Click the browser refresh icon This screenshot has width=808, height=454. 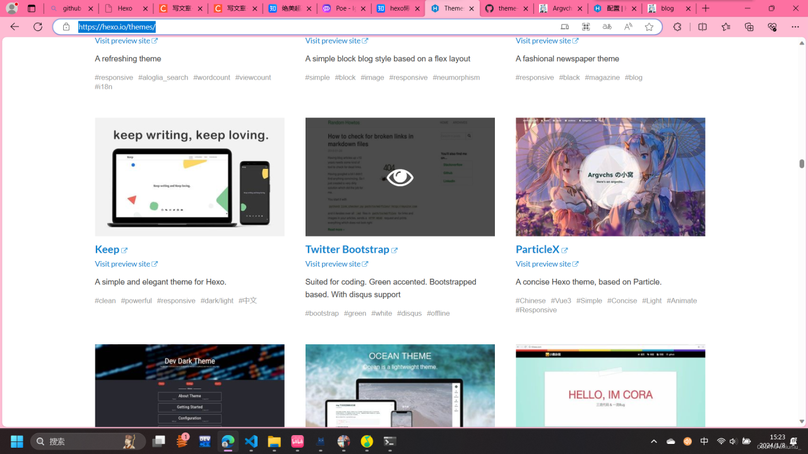38,26
